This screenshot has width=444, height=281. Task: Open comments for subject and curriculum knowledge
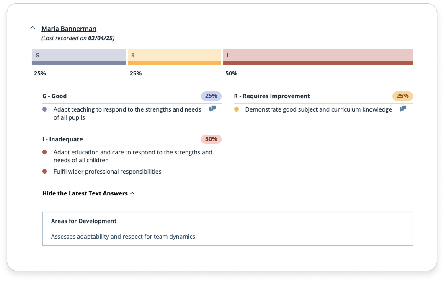pos(403,109)
